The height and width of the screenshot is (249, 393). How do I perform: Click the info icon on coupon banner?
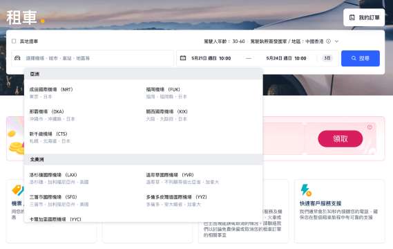[x=370, y=127]
